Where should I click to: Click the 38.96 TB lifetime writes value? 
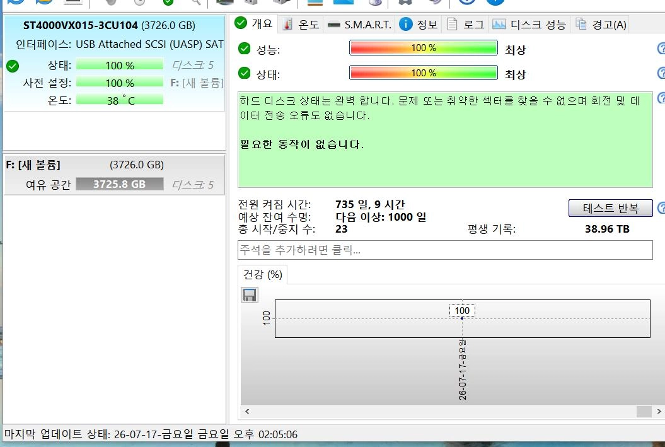pyautogui.click(x=607, y=229)
